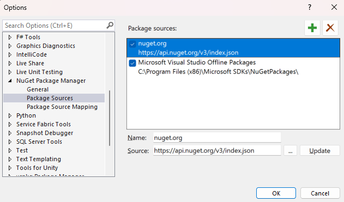Select Text Templating in options tree
The height and width of the screenshot is (202, 344).
coord(39,159)
